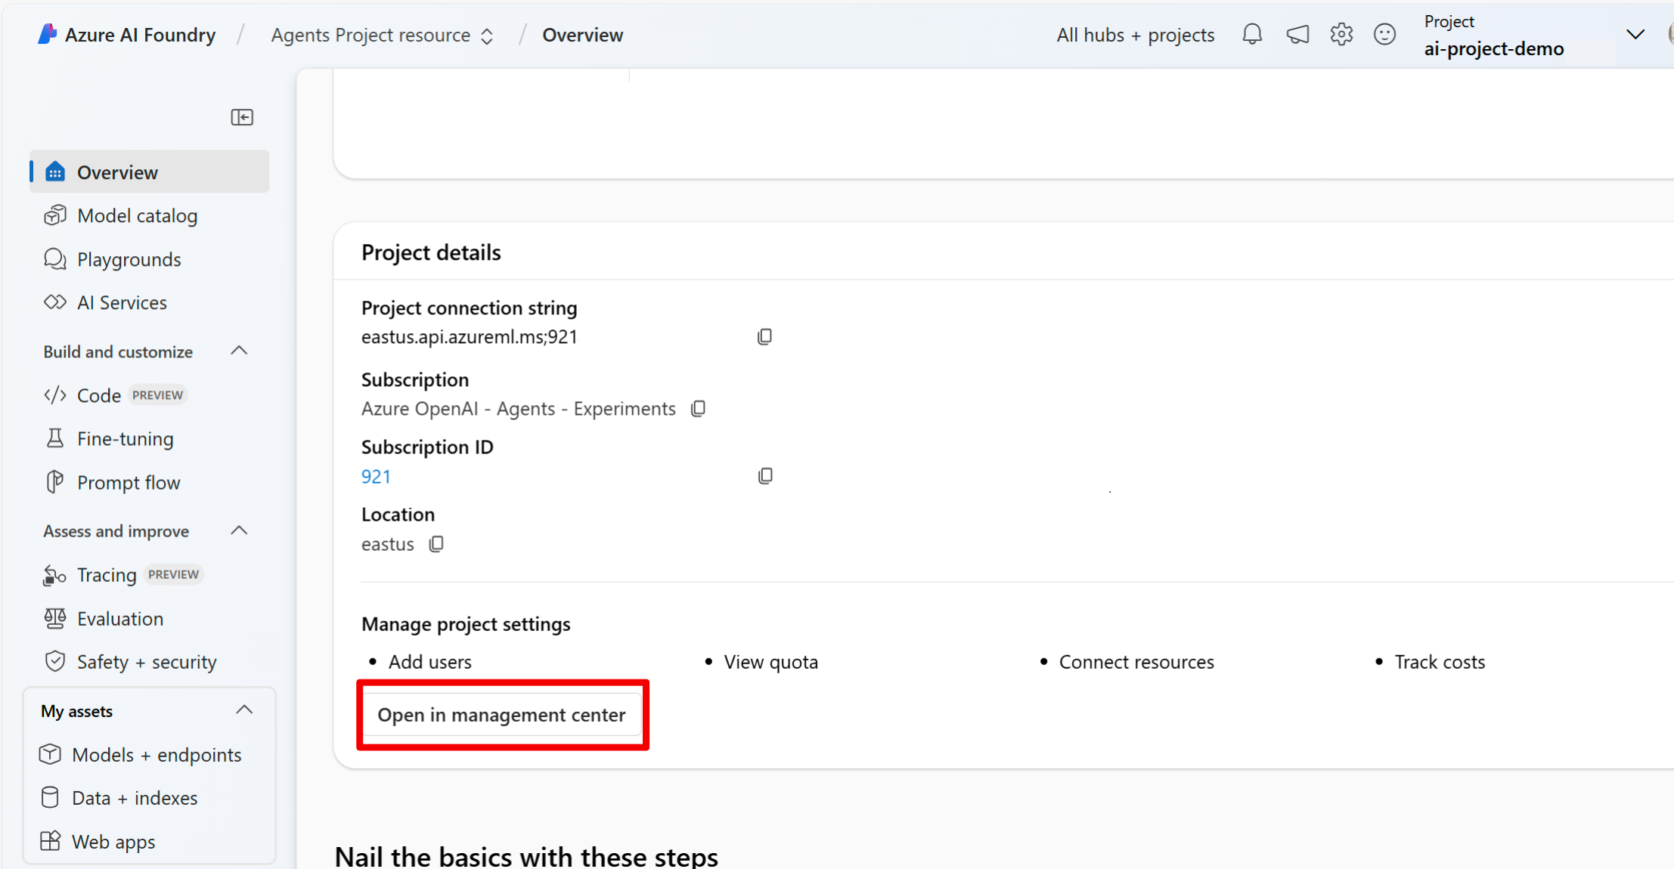This screenshot has height=869, width=1674.
Task: Collapse the Build and customize section
Action: [239, 350]
